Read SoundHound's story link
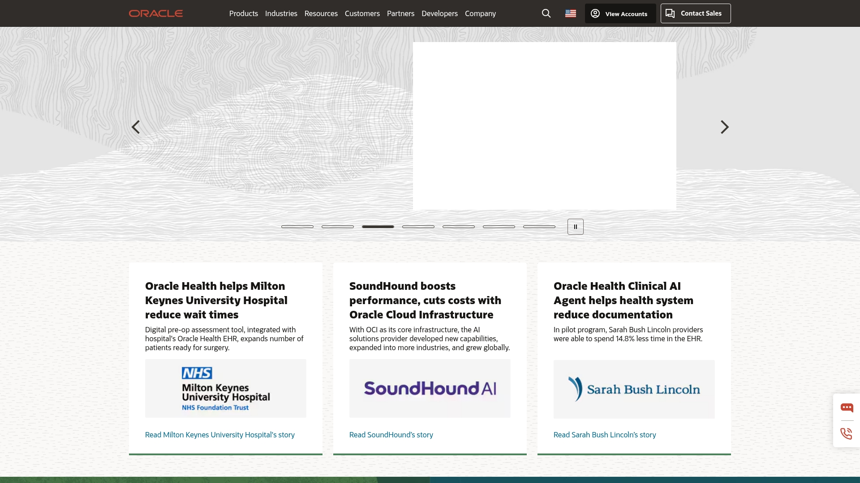This screenshot has width=860, height=483. tap(391, 435)
